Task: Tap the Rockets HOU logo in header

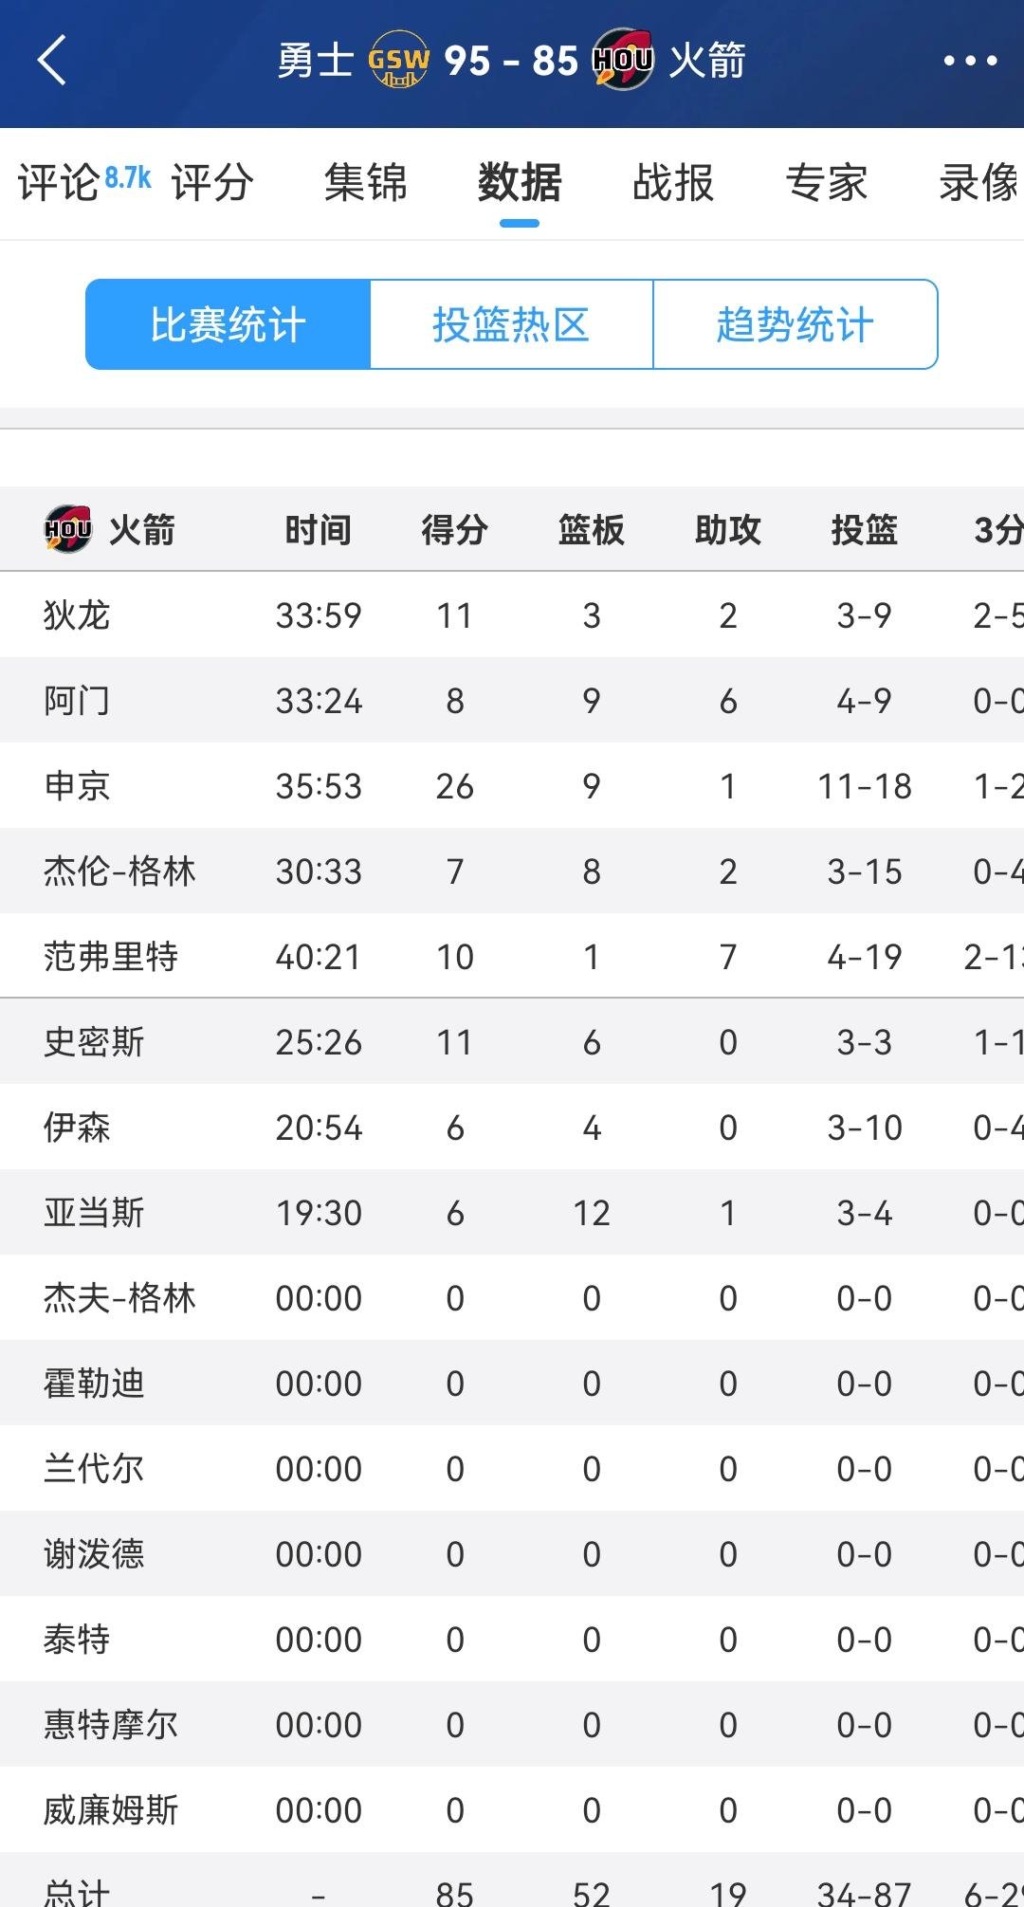Action: click(x=623, y=61)
